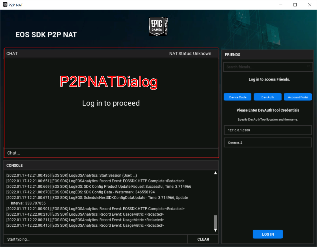Click the CONSOLE panel header
This screenshot has width=317, height=247.
111,165
